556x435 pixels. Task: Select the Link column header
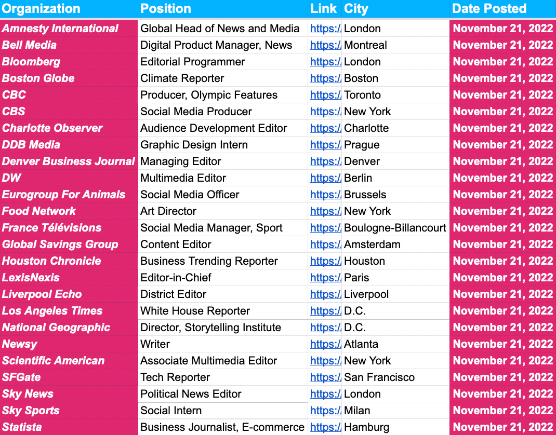point(324,8)
